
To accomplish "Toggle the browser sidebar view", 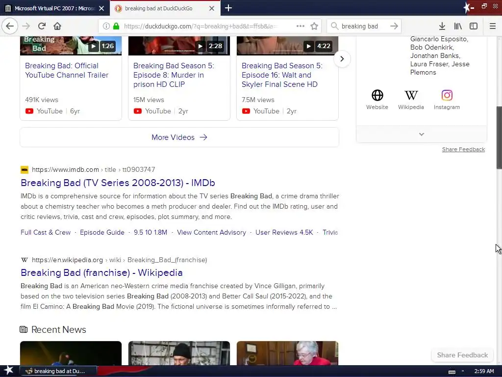I will (x=474, y=26).
